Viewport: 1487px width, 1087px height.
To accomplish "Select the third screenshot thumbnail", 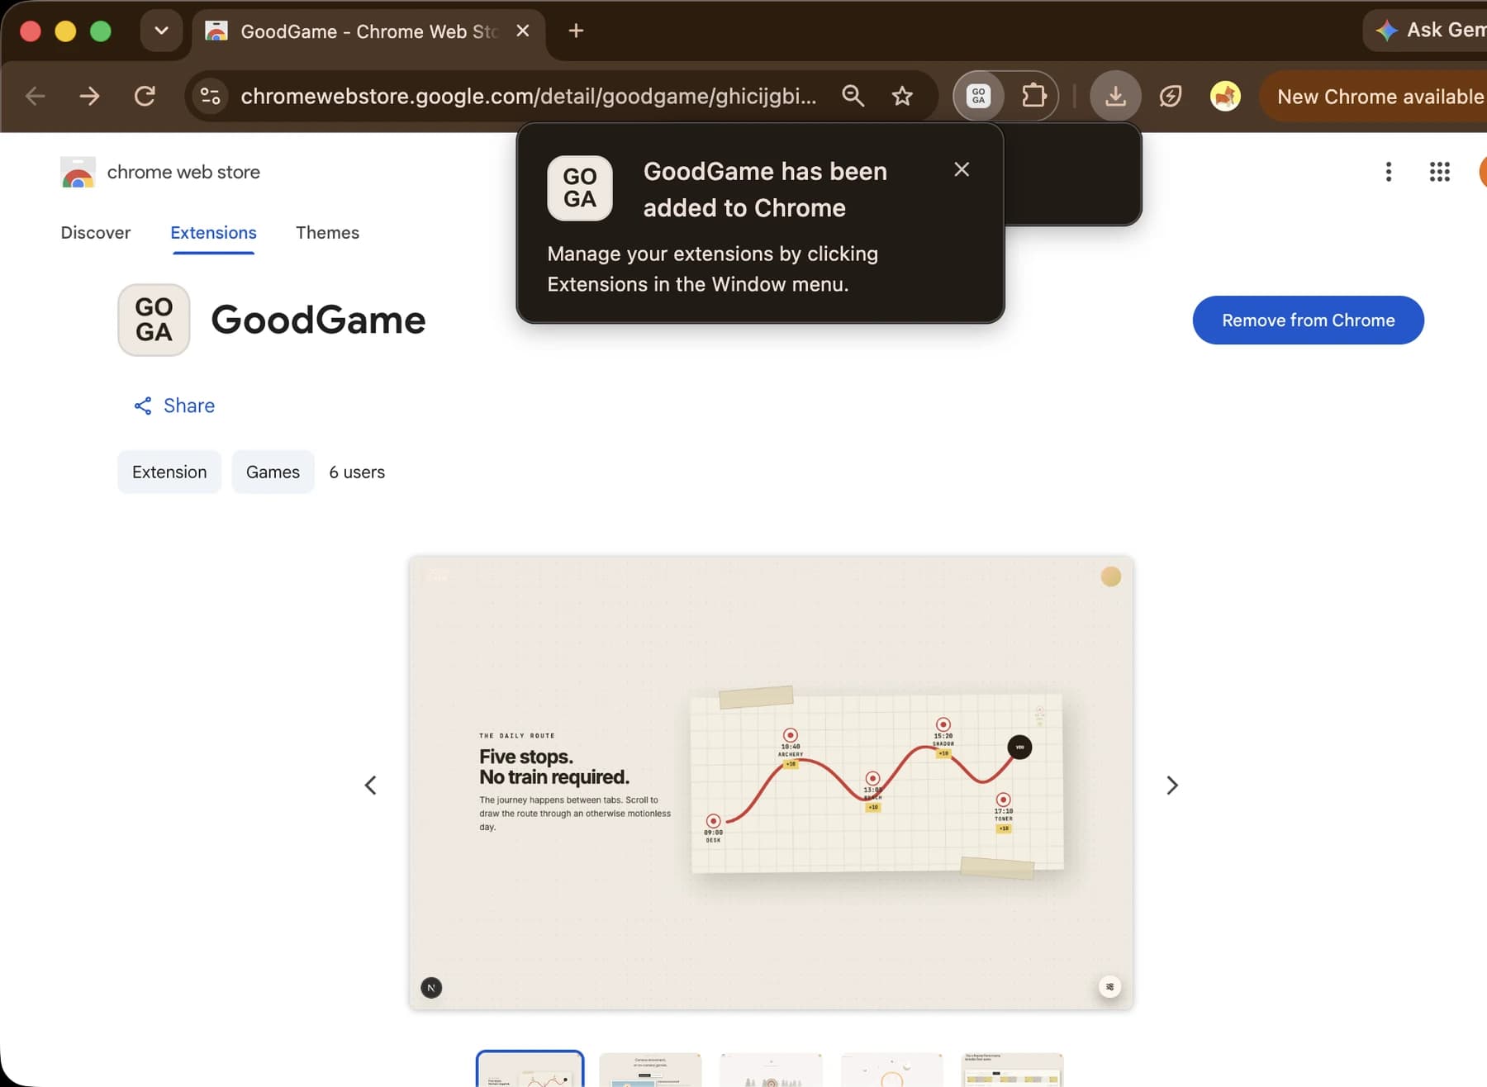I will [771, 1069].
